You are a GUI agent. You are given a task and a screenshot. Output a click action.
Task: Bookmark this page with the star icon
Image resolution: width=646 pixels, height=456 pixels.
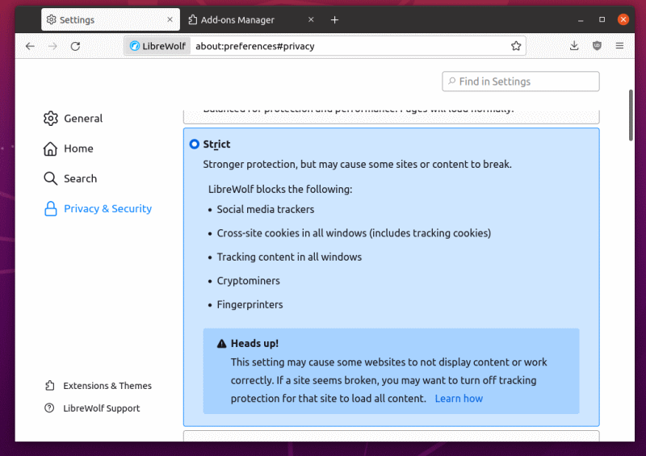click(516, 46)
